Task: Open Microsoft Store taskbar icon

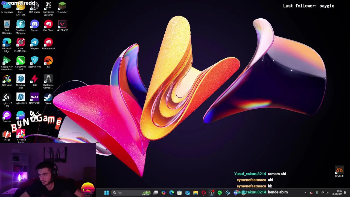Action: 179,193
